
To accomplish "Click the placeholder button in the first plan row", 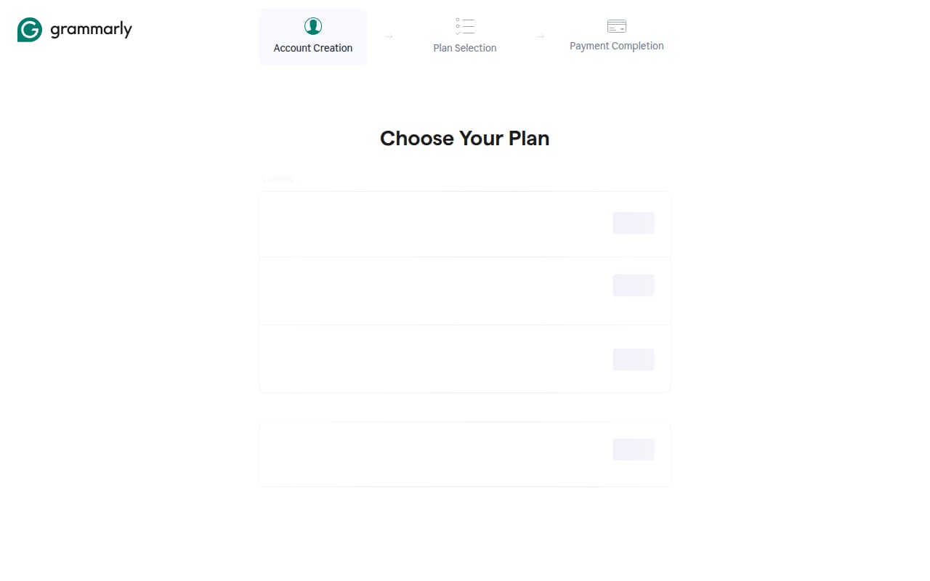I will point(634,223).
